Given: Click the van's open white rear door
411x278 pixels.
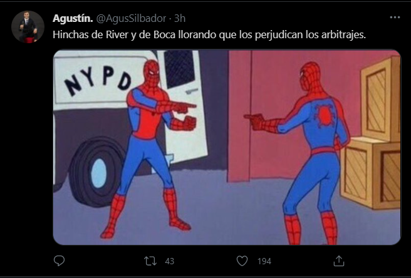Looking at the screenshot, I should (182, 105).
